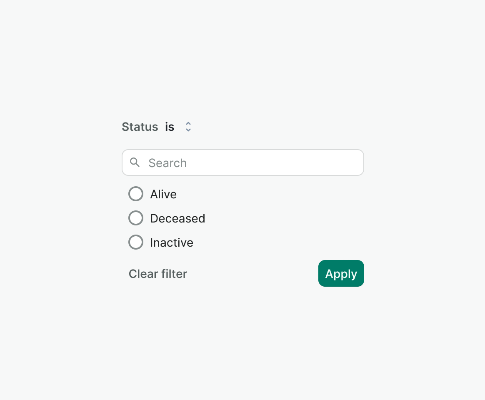Viewport: 485px width, 400px height.
Task: Click the magnifying glass search icon
Action: (x=135, y=162)
